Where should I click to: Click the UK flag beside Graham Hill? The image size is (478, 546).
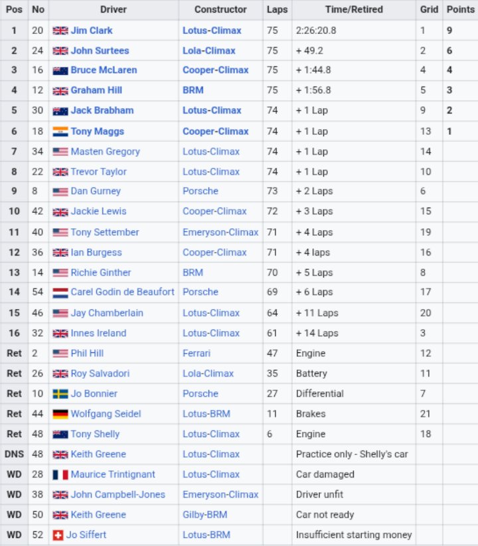point(60,91)
